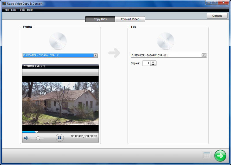This screenshot has height=165, width=231.
Task: Click the source DVD disc icon
Action: point(58,41)
